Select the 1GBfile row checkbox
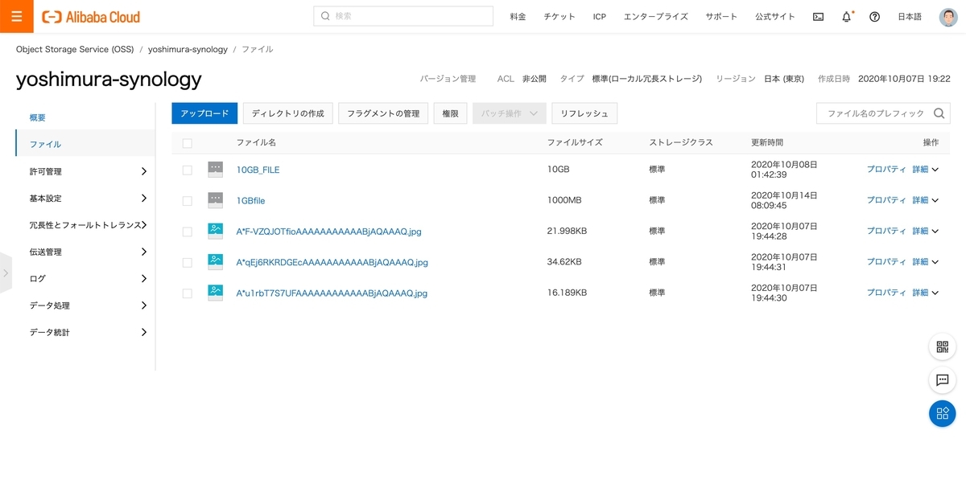Screen dimensions: 966x496 pyautogui.click(x=188, y=200)
